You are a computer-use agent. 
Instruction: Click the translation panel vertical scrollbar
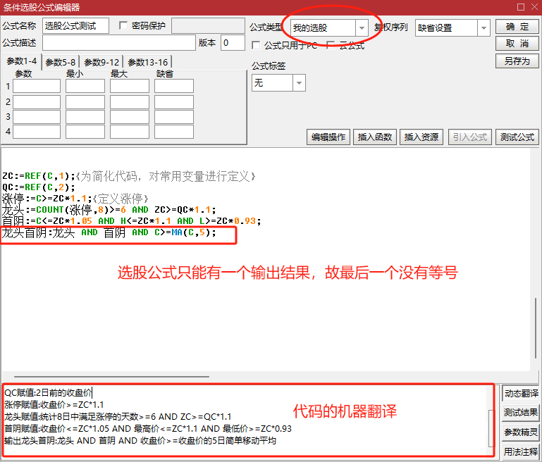click(491, 428)
